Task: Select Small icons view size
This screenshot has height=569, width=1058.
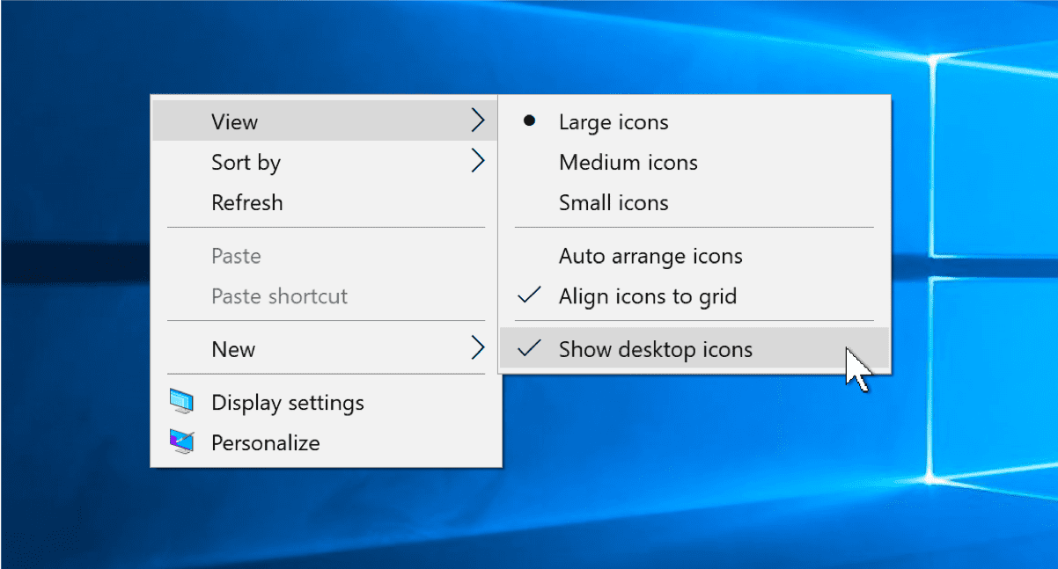Action: pos(613,202)
